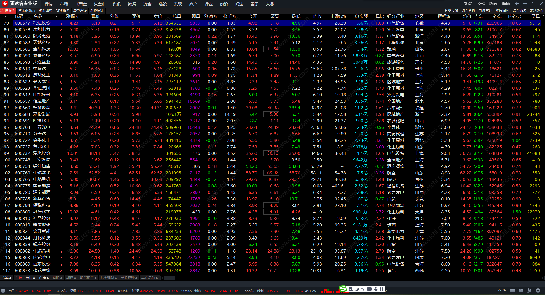The width and height of the screenshot is (545, 295).
Task: Switch to 资金驱动力 tab
Action: 27,11
